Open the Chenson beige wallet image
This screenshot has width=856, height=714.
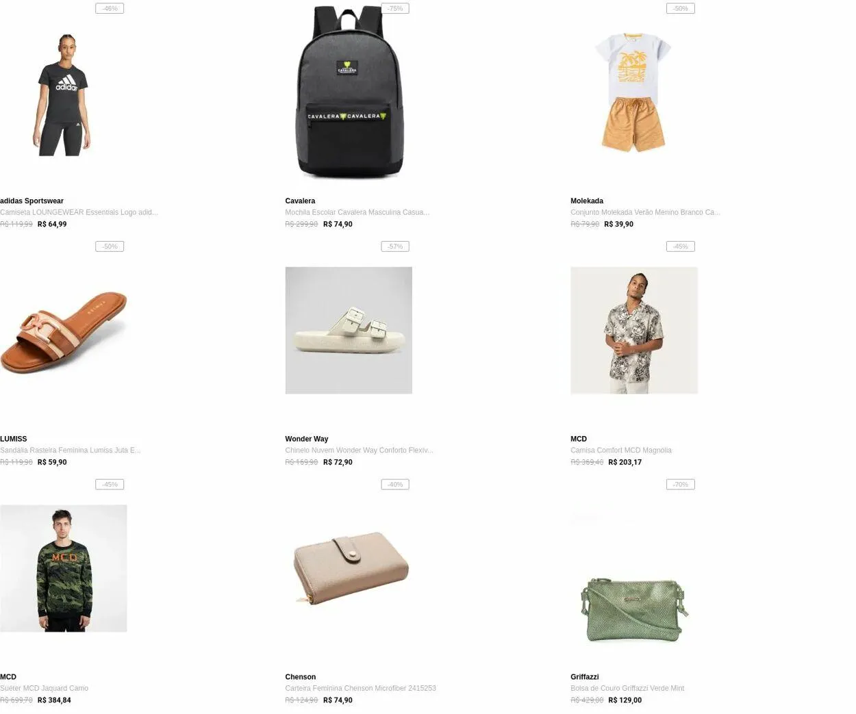[349, 568]
